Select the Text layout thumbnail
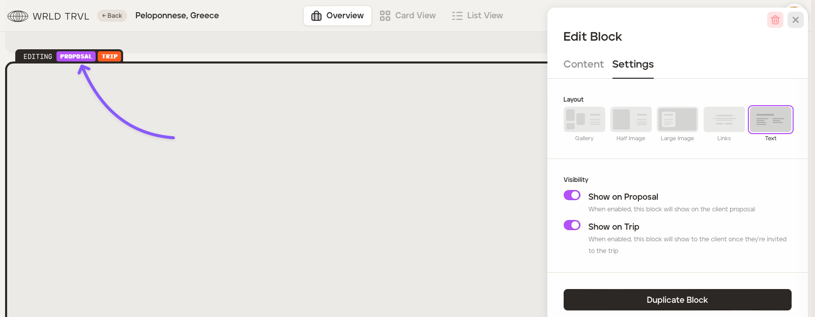815x317 pixels. pyautogui.click(x=770, y=119)
